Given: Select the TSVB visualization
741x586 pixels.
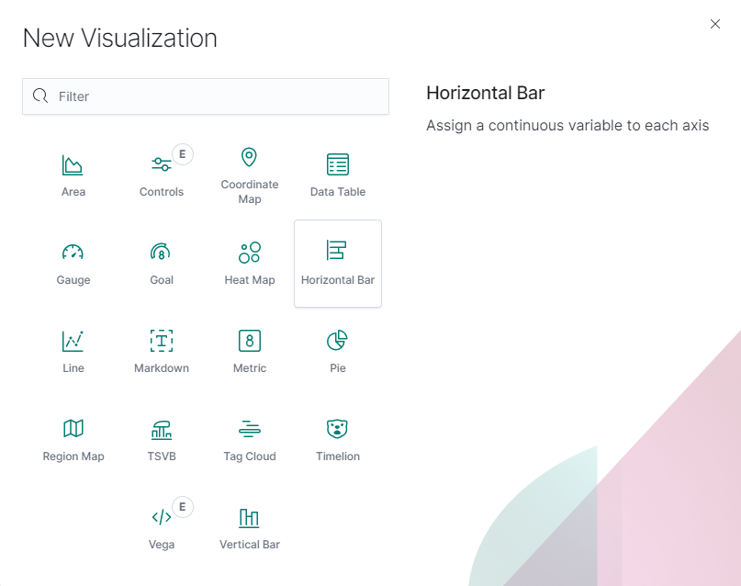Looking at the screenshot, I should (x=162, y=440).
